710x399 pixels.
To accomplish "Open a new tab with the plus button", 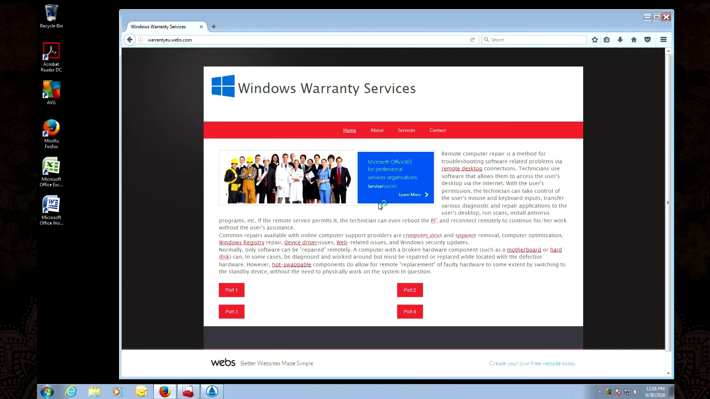I will 214,27.
